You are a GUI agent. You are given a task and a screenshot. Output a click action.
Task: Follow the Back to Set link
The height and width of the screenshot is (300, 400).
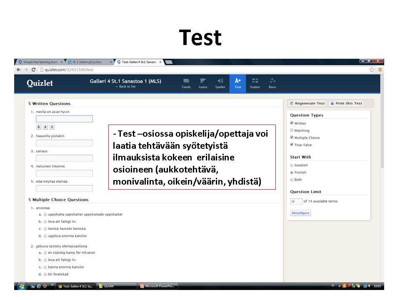125,87
